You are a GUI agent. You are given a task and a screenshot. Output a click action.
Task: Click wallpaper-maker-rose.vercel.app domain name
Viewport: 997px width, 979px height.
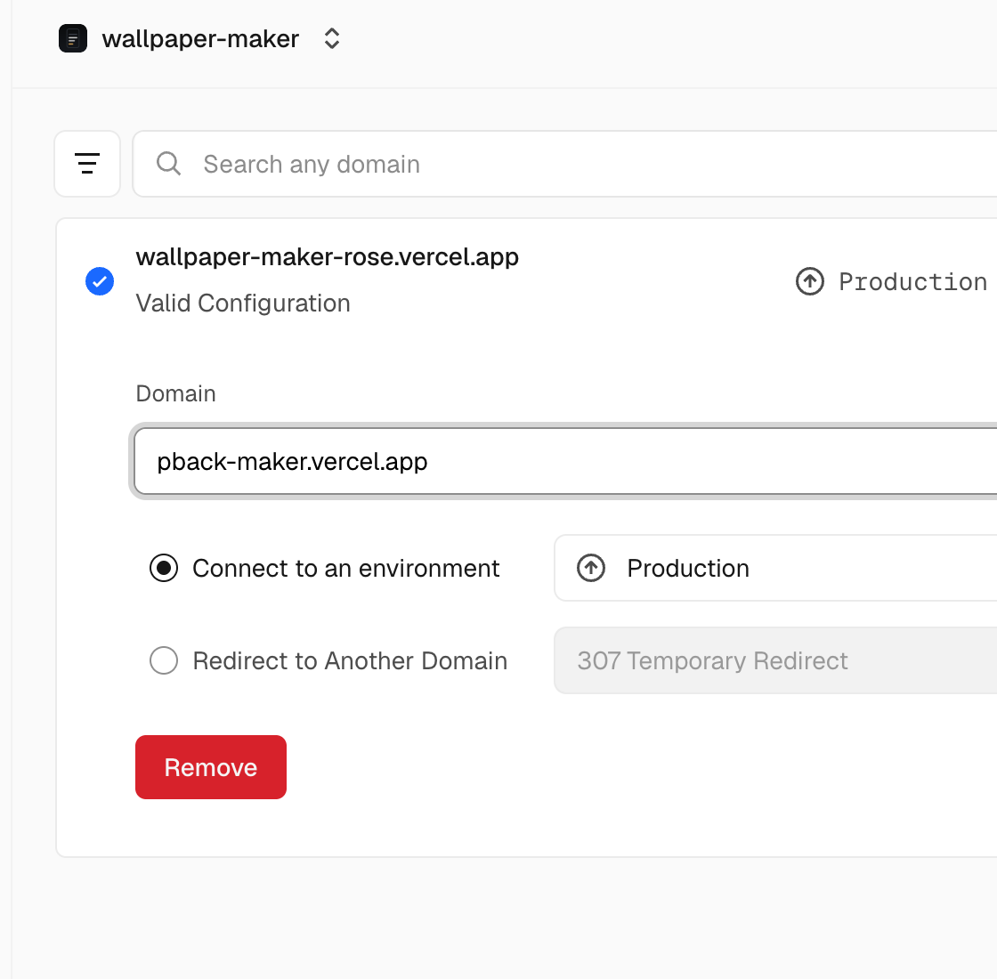point(327,257)
